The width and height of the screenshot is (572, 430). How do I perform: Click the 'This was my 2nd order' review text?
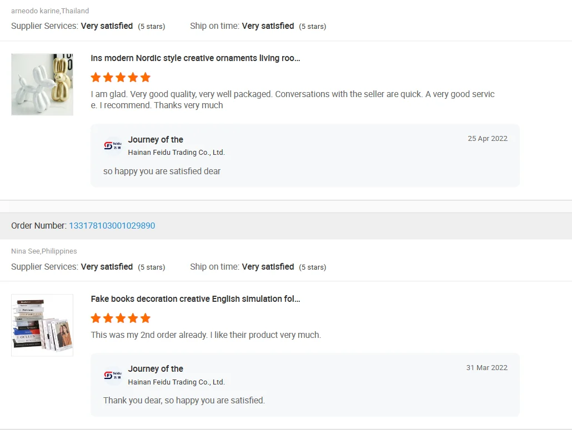click(205, 335)
